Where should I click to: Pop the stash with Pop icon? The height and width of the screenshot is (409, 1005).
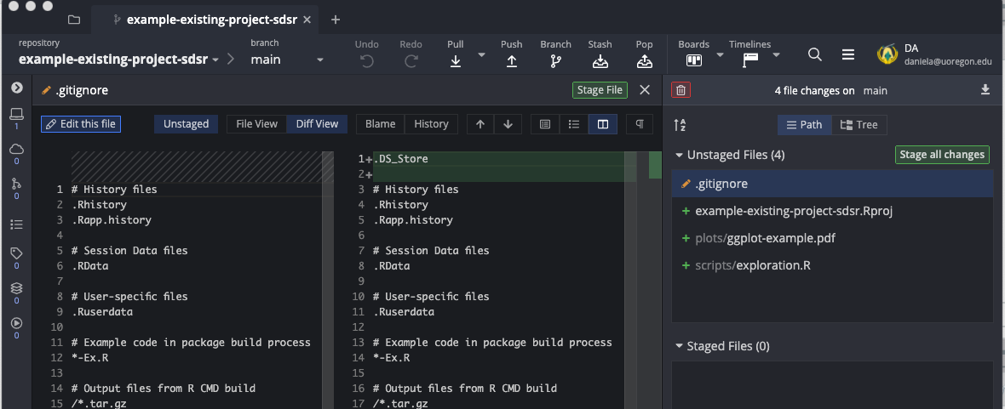pyautogui.click(x=644, y=61)
